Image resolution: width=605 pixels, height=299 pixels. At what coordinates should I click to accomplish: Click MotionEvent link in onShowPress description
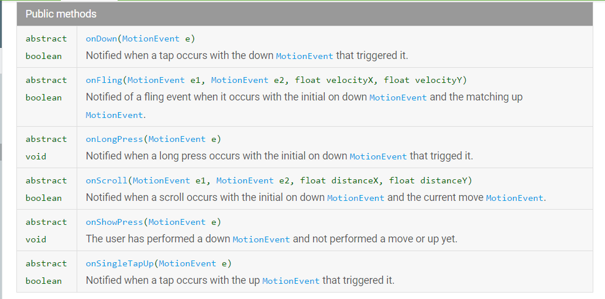click(261, 239)
